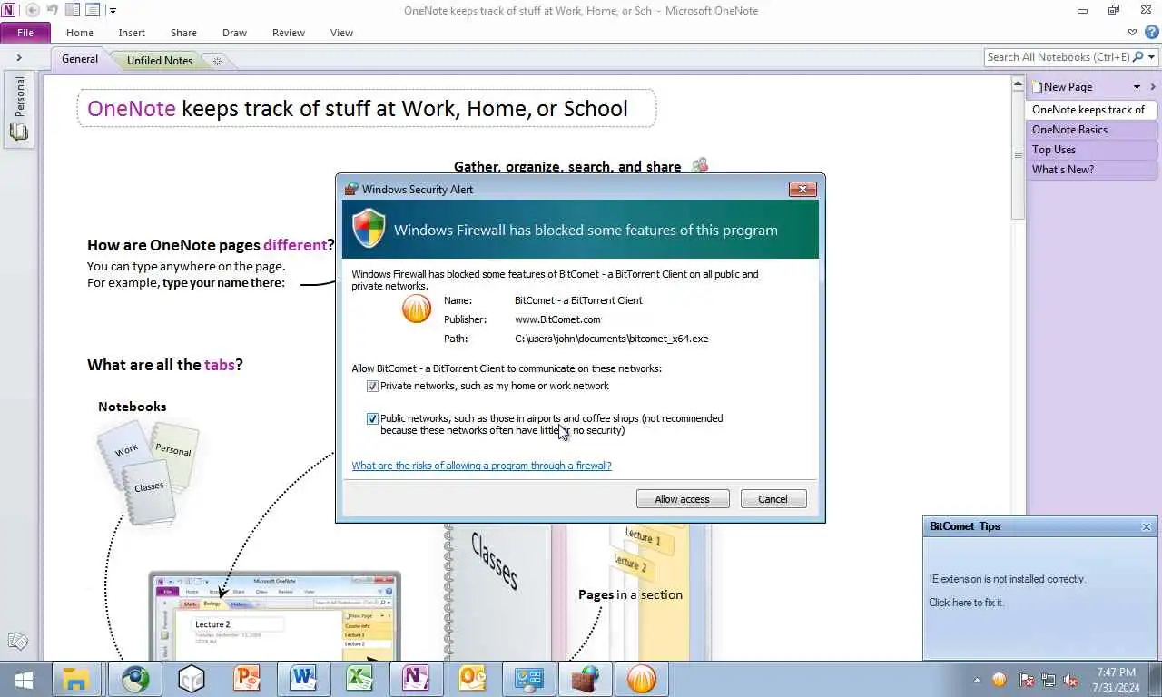Open the white cube app in taskbar
1162x697 pixels.
192,679
